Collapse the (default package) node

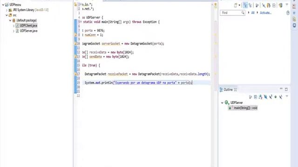[10, 20]
